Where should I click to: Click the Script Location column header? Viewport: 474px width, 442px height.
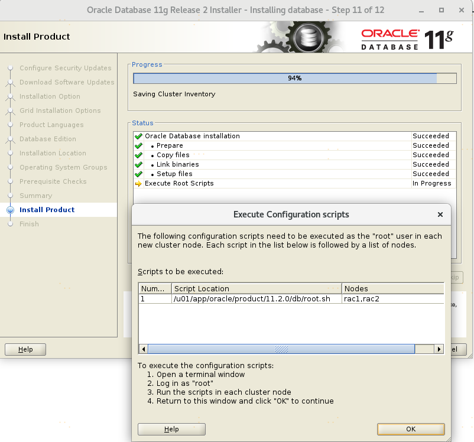click(257, 288)
